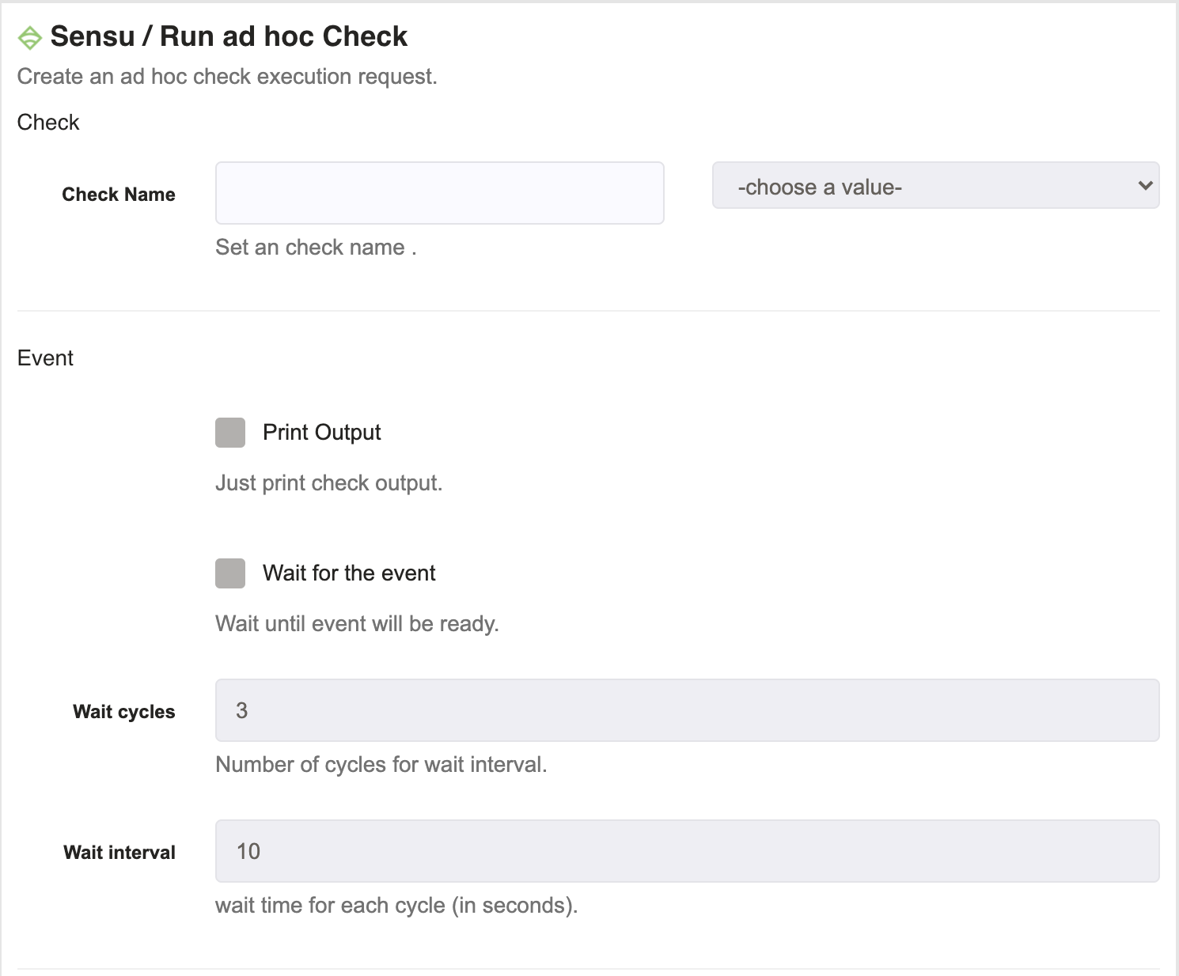This screenshot has height=976, width=1179.
Task: Click the Sensu / Run ad hoc Check heading
Action: tap(229, 36)
